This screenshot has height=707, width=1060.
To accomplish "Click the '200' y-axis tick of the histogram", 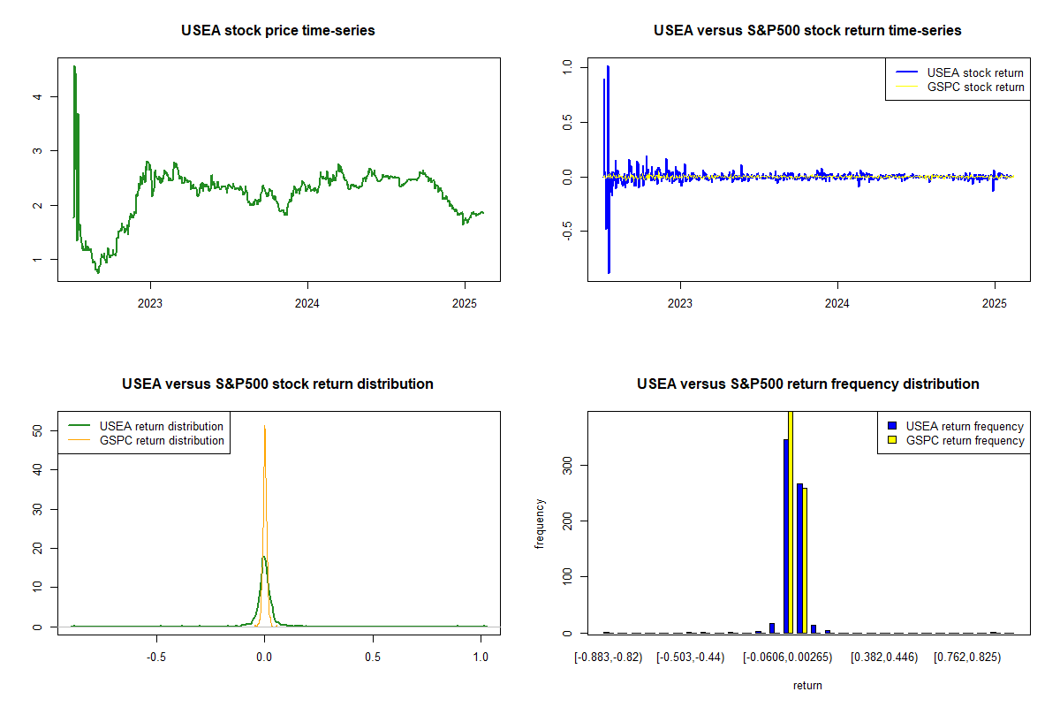I will [569, 521].
